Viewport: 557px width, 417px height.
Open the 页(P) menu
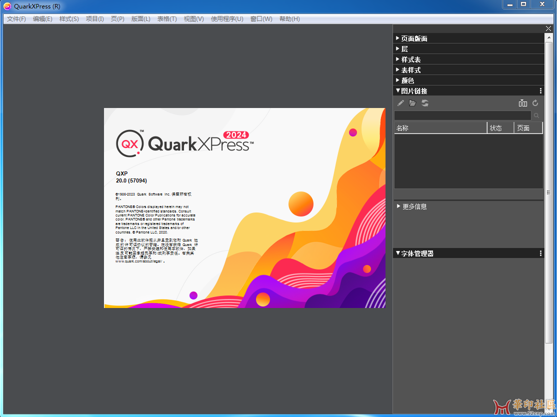[117, 19]
